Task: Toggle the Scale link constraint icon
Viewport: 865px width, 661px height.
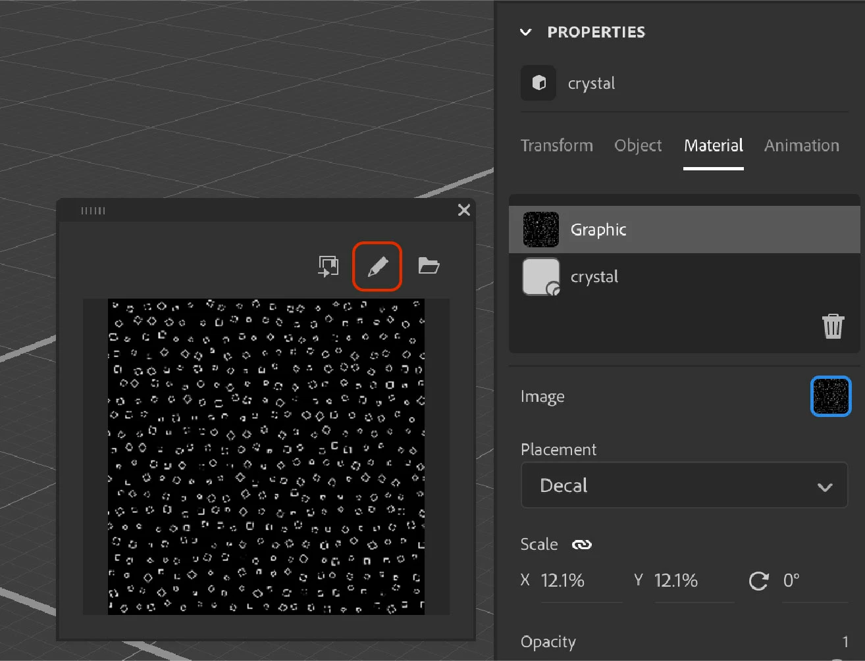Action: click(x=582, y=545)
